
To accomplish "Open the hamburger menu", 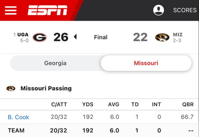I will 11,10.
